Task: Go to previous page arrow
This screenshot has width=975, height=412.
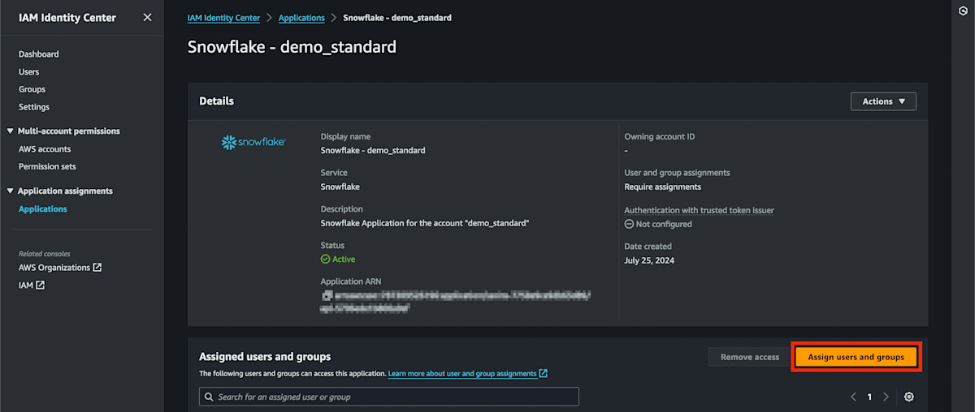Action: [853, 397]
